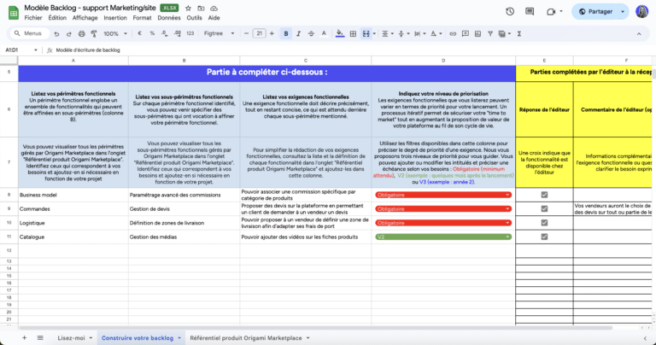Open Affichage menu
The image size is (656, 345).
(85, 18)
